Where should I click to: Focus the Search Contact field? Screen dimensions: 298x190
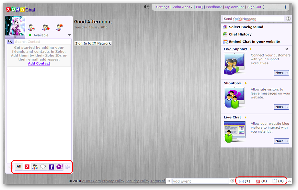point(42,41)
